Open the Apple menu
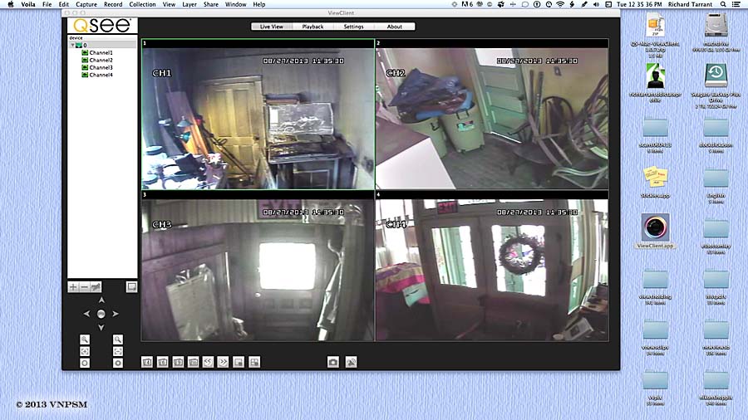Viewport: 748px width, 420px height. click(11, 4)
